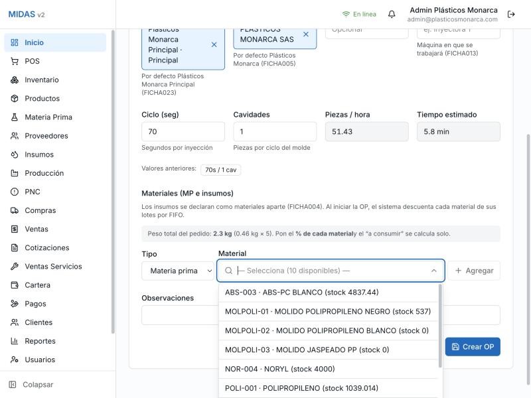The width and height of the screenshot is (531, 398).
Task: Click the material dropdown list scrollbar
Action: (x=440, y=326)
